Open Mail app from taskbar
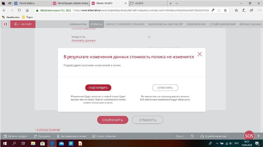Screen dimensions: 263x147 point(61,143)
